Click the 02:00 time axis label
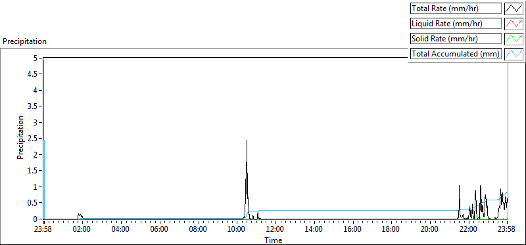The height and width of the screenshot is (245, 526). point(82,230)
